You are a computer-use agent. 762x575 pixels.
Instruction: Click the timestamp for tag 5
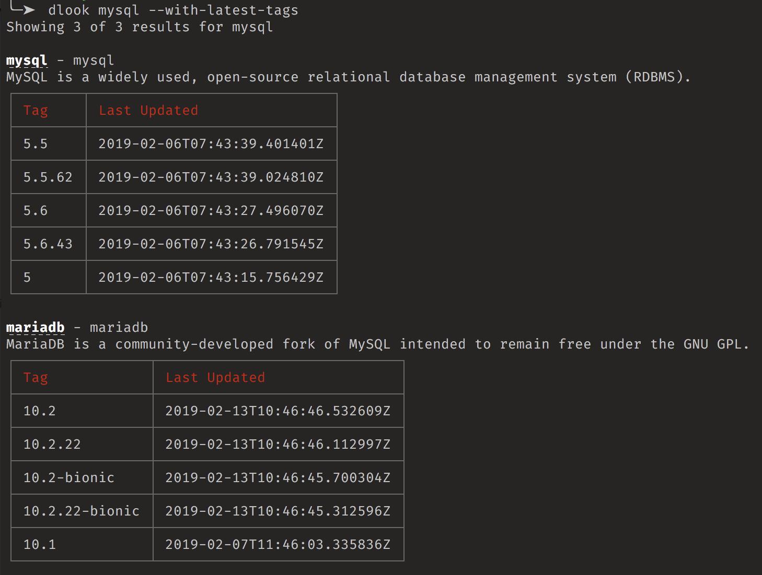211,278
